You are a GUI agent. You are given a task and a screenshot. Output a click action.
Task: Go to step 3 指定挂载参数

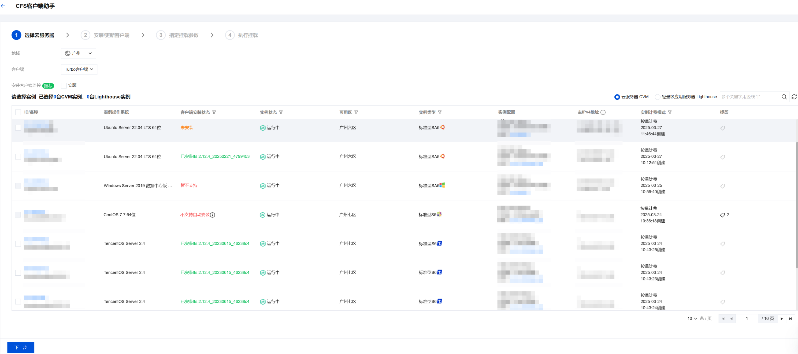tap(177, 35)
